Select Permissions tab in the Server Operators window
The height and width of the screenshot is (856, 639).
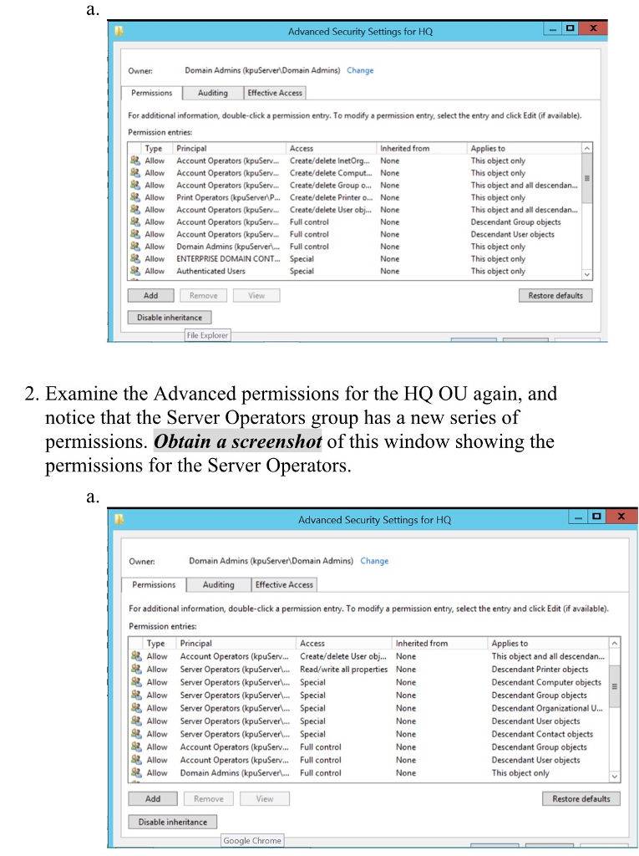pos(154,584)
